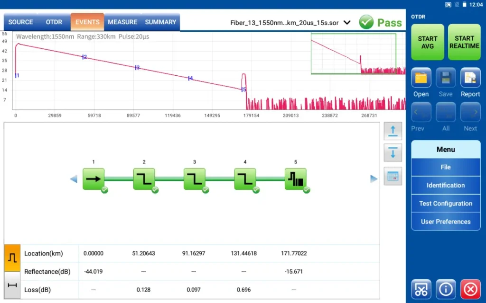This screenshot has height=303, width=486.
Task: Select event 3 splice loss icon
Action: [195, 179]
